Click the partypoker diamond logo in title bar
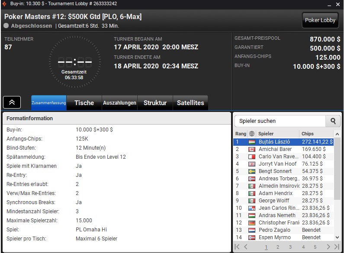 [4, 3]
